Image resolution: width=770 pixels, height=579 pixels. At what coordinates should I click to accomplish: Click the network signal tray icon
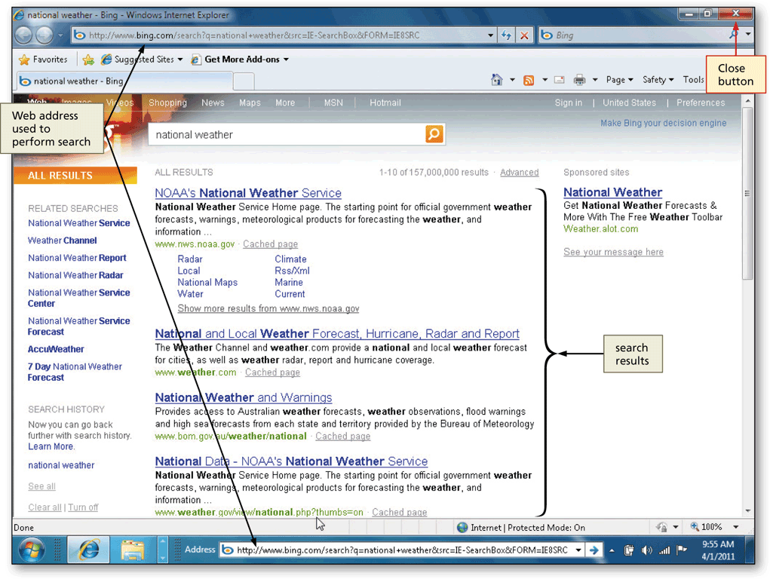(x=664, y=550)
